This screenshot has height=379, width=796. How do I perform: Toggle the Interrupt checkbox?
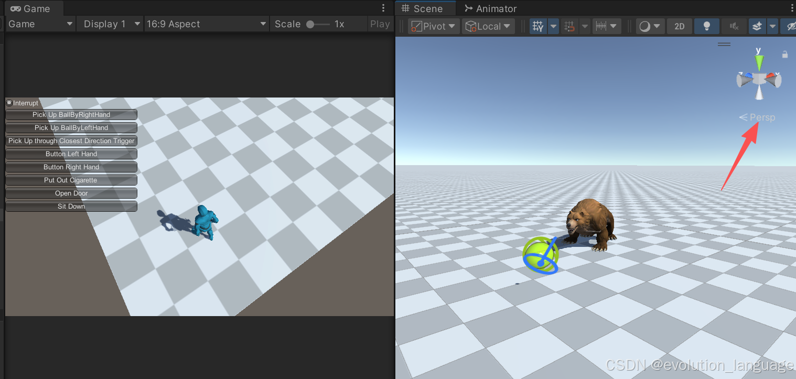(9, 103)
